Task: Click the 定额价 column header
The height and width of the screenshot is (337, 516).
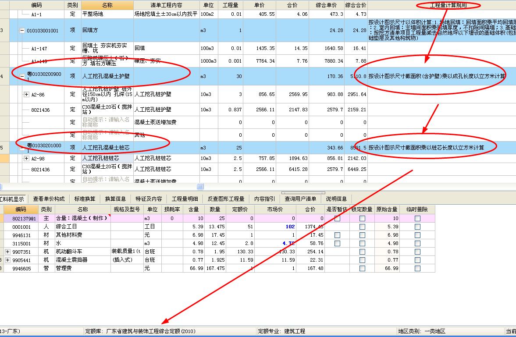Action: tap(240, 209)
